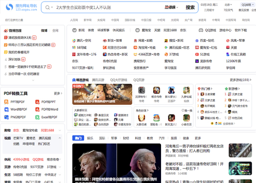The width and height of the screenshot is (256, 183).
Task: Switch hot search to 微博
Action: (x=44, y=31)
